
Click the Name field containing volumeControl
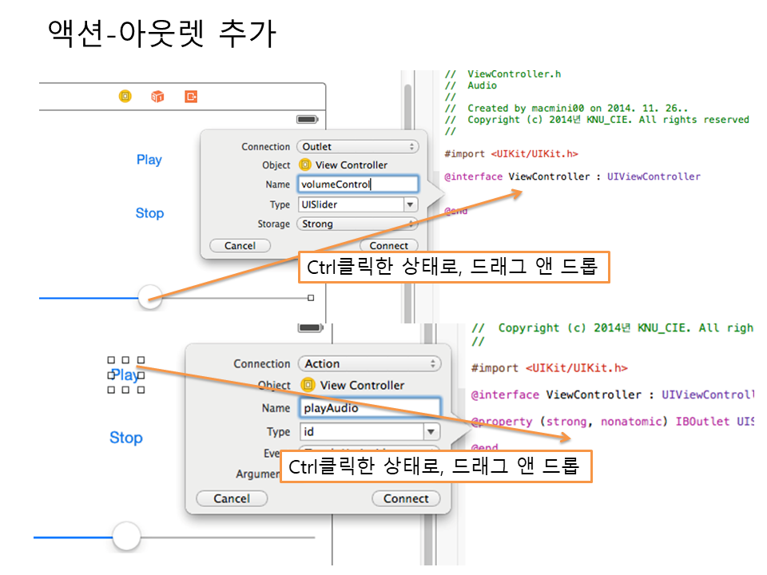(x=357, y=184)
